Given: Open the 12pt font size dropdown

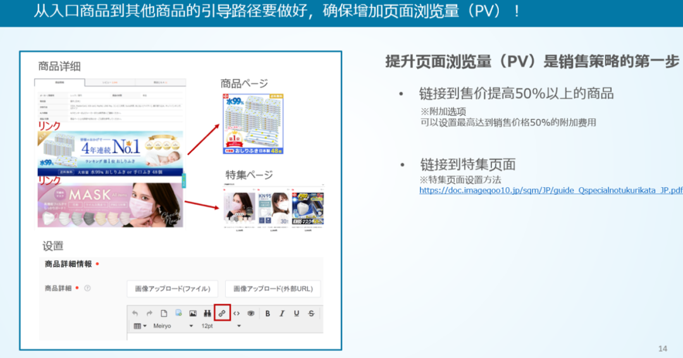Looking at the screenshot, I should tap(221, 326).
